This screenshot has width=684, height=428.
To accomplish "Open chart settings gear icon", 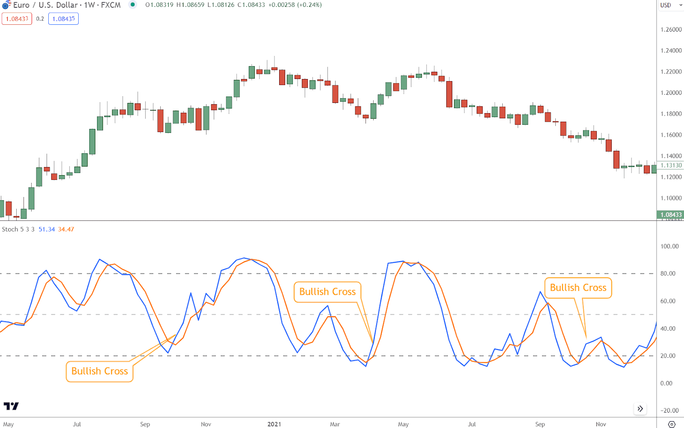I will (672, 424).
